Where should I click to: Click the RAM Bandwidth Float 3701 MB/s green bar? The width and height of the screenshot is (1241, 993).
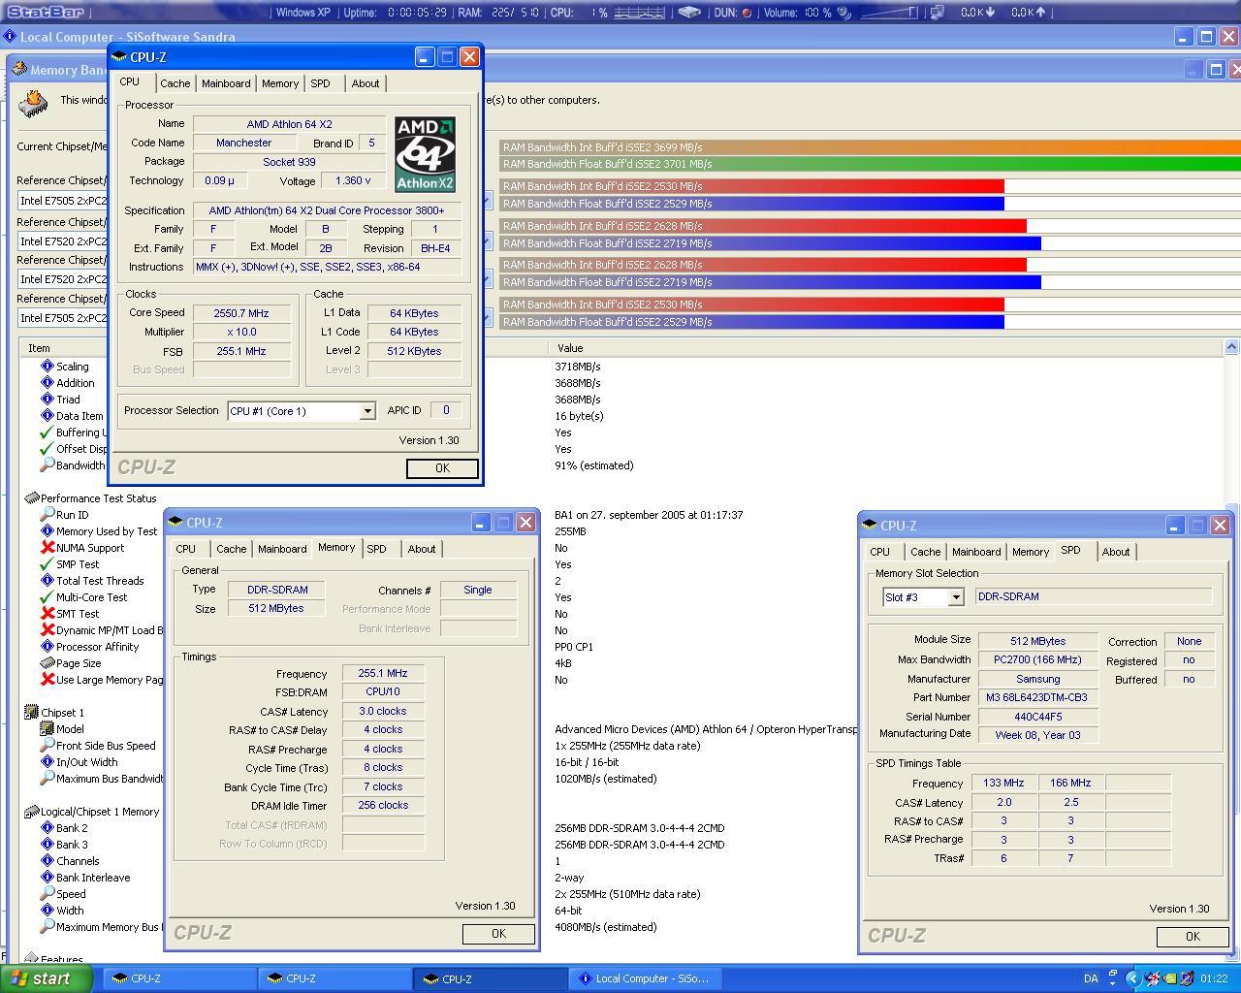(870, 164)
